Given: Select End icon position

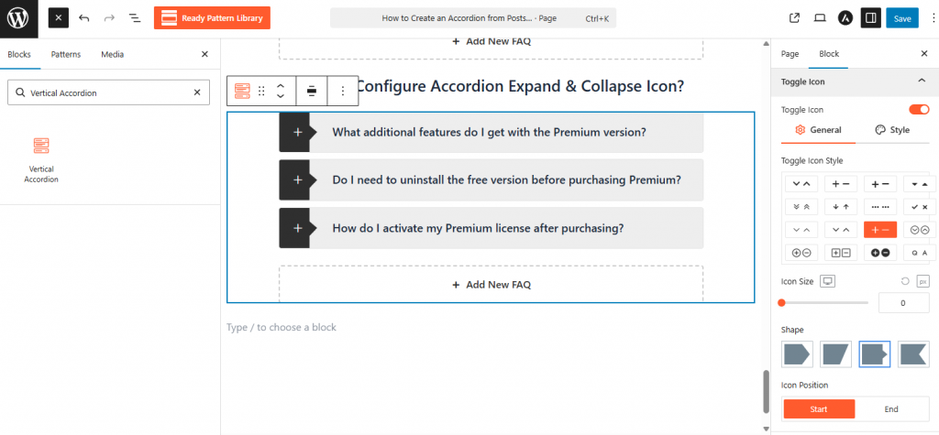Looking at the screenshot, I should tap(891, 409).
